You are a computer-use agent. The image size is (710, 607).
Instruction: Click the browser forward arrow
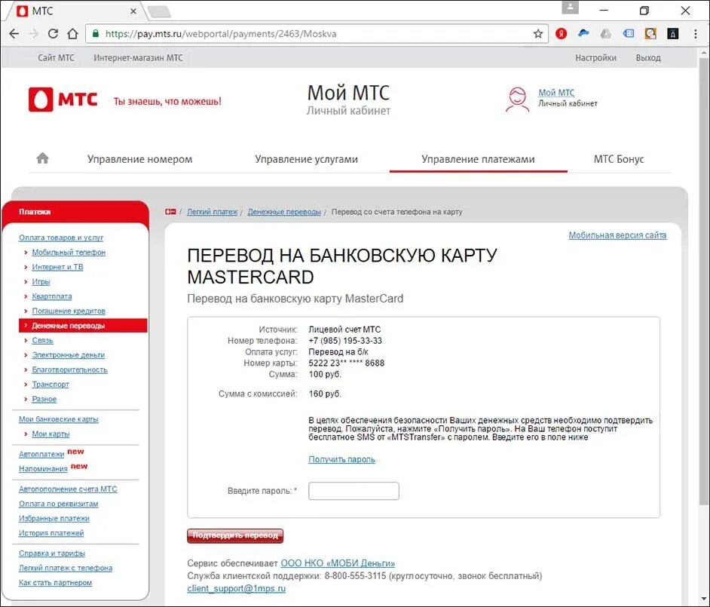click(33, 33)
